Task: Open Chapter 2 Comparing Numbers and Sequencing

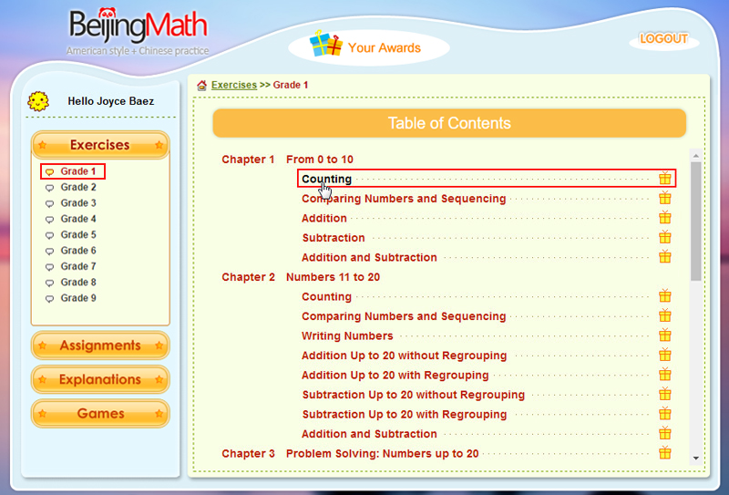Action: 404,316
